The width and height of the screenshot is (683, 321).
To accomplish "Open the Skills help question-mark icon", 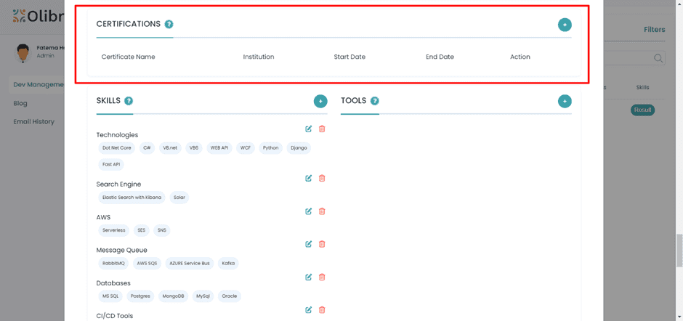I will 129,101.
